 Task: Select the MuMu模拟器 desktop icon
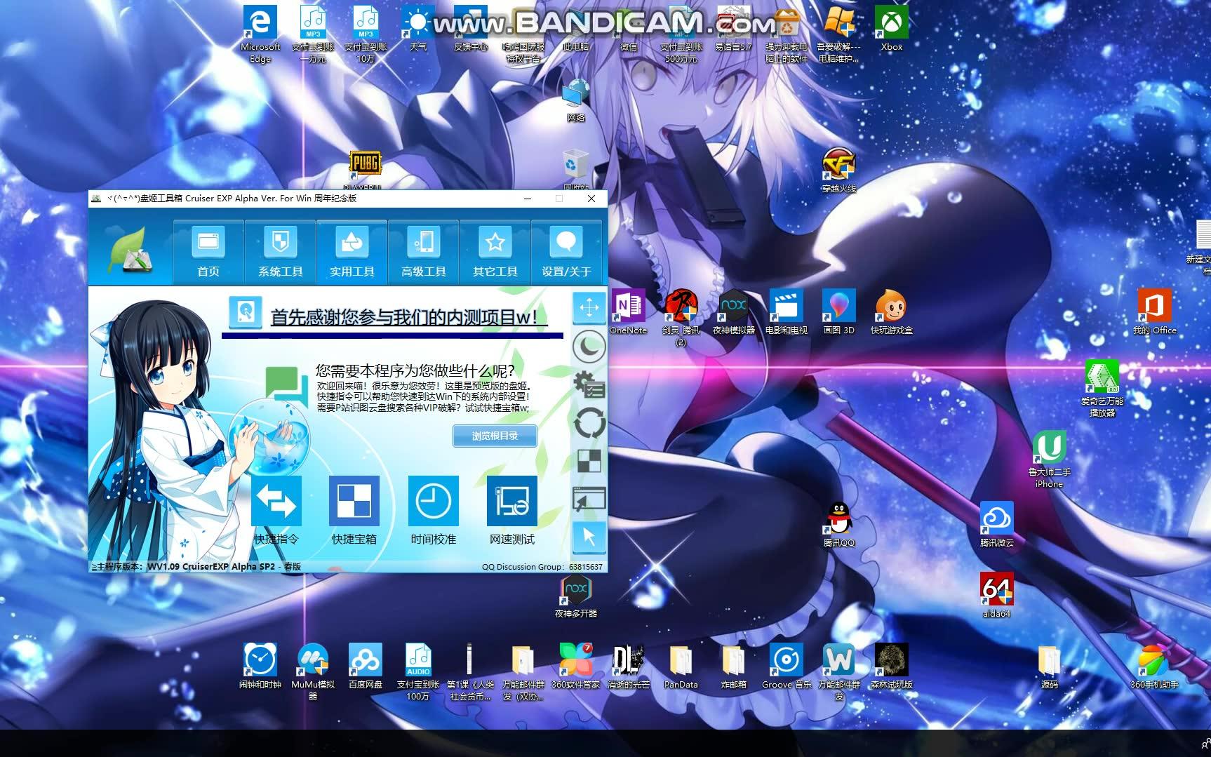(x=313, y=672)
